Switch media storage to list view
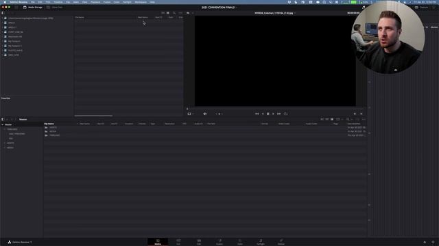Screen dimensions: 439x246 tap(168, 13)
